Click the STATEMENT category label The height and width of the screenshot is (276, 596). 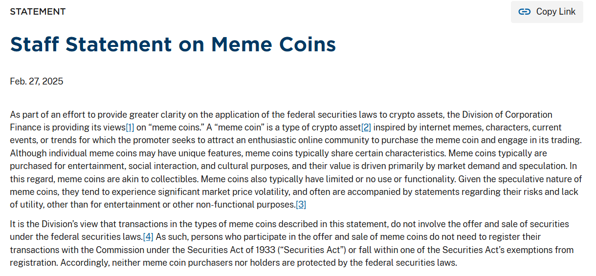tap(38, 12)
